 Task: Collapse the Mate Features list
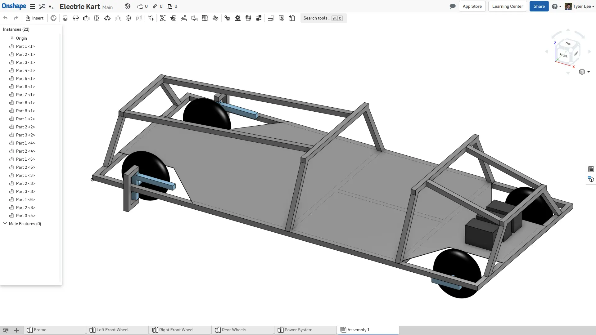(5, 224)
